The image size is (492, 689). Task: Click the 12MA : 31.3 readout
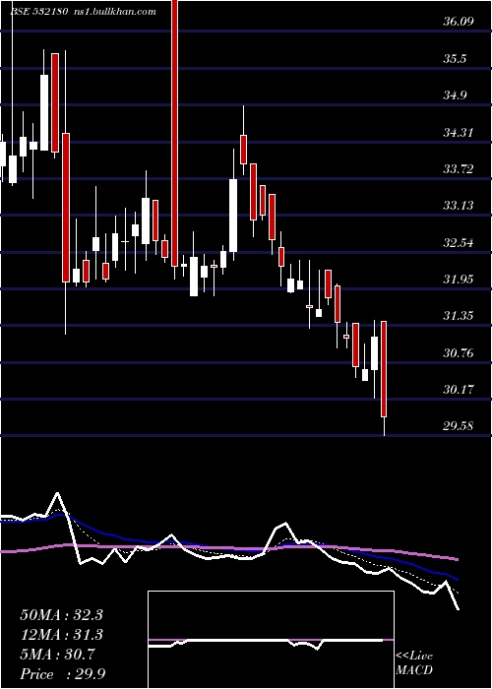point(61,635)
